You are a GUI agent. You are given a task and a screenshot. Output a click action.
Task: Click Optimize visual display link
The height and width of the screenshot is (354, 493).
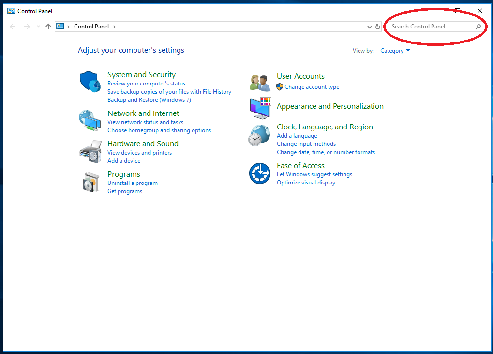(306, 183)
